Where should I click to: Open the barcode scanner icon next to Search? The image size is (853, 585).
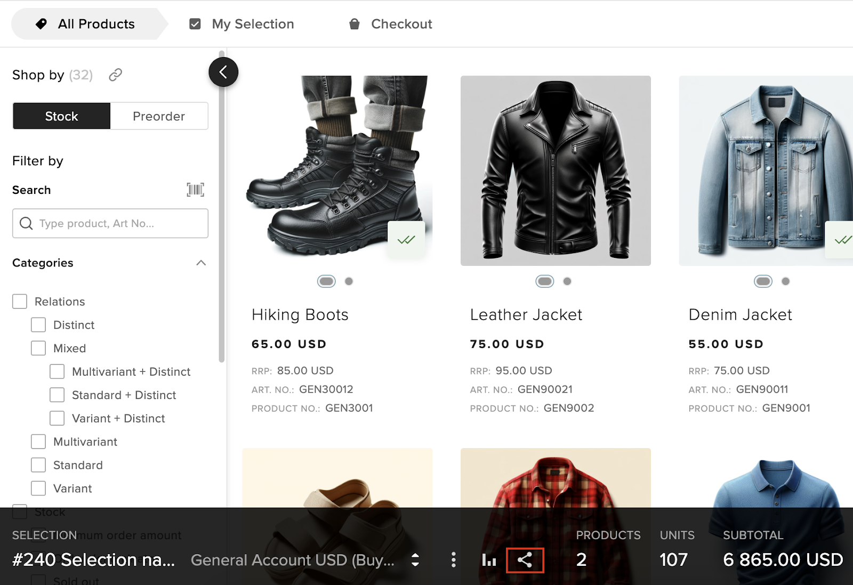196,190
